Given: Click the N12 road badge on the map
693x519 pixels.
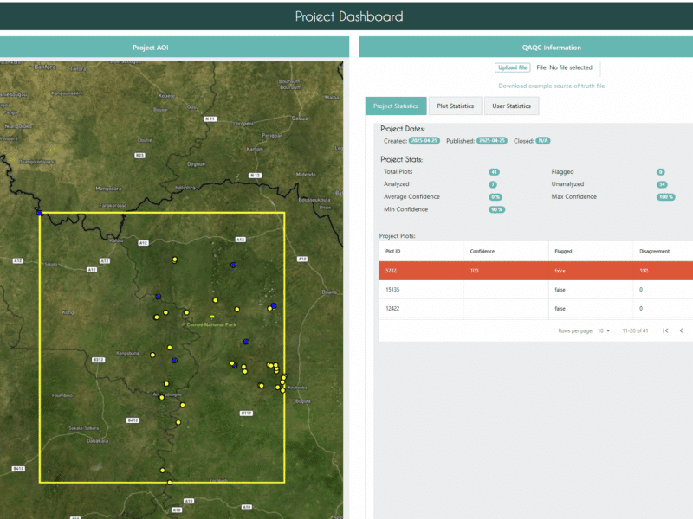Looking at the screenshot, I should point(255,176).
